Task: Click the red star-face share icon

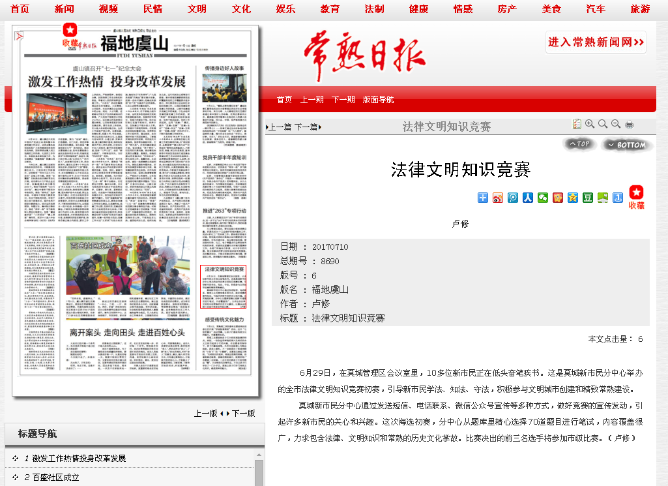Action: pos(558,198)
